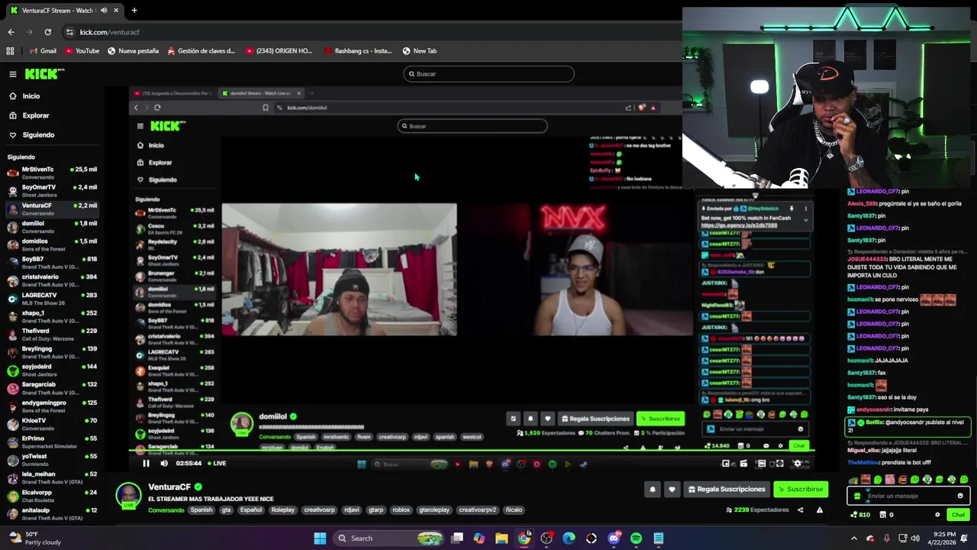Click the green Suscribirse button
Screen dimensions: 977x550
coord(801,490)
